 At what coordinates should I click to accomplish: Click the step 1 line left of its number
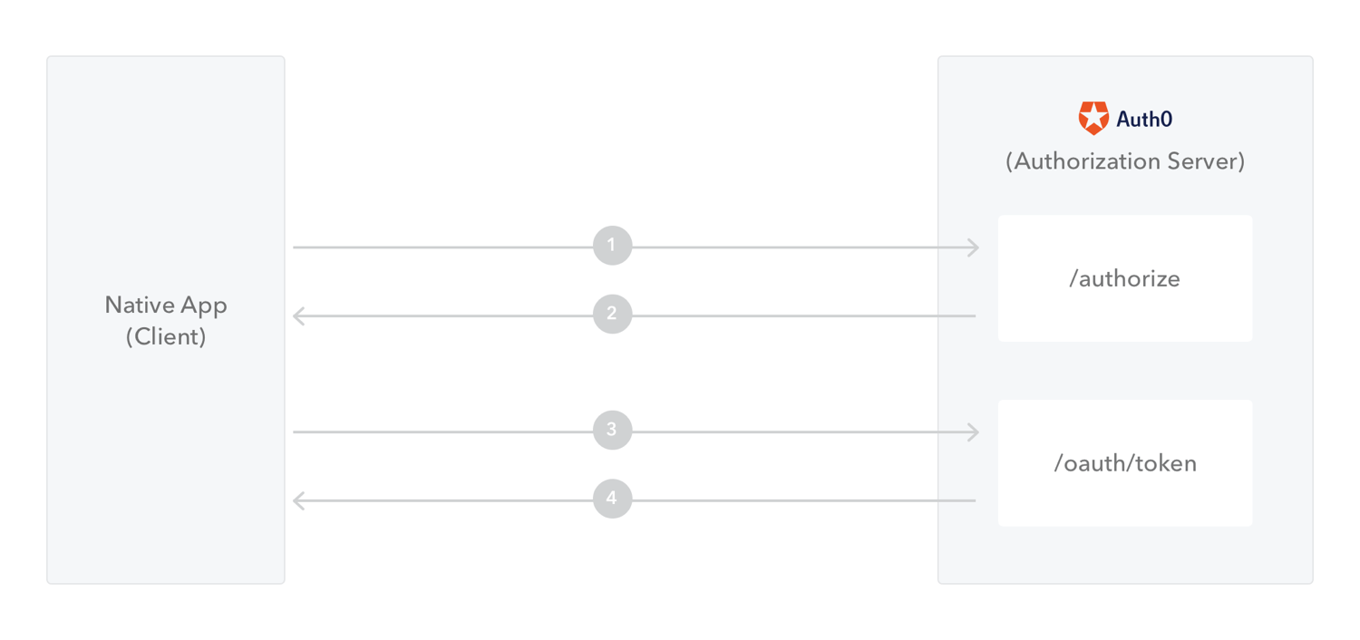click(x=443, y=247)
